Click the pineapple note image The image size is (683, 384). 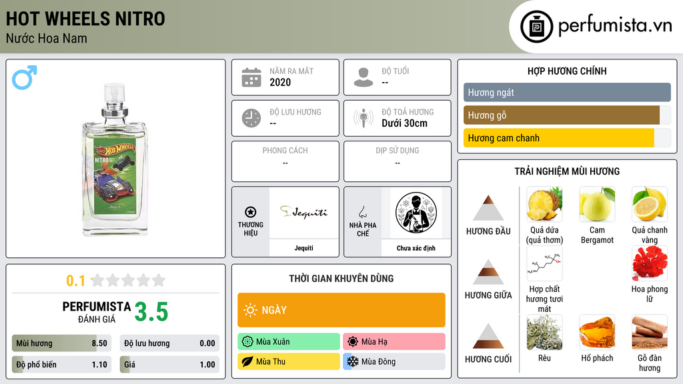point(544,204)
